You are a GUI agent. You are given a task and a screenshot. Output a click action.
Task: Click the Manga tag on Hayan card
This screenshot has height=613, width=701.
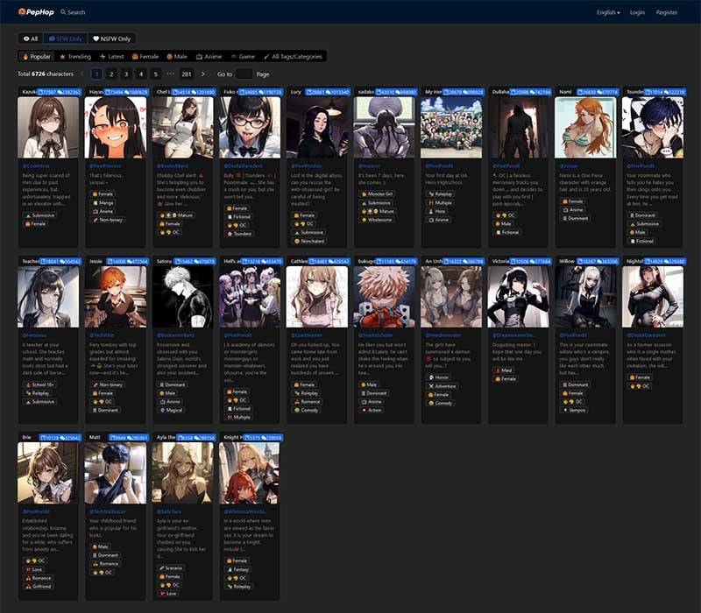tap(103, 203)
